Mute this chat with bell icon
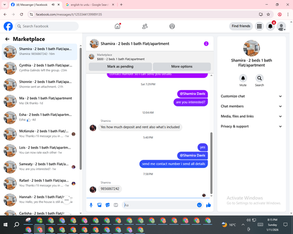The width and height of the screenshot is (293, 234). [243, 78]
